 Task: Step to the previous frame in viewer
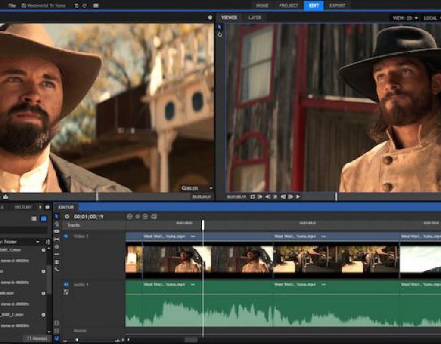(x=283, y=197)
